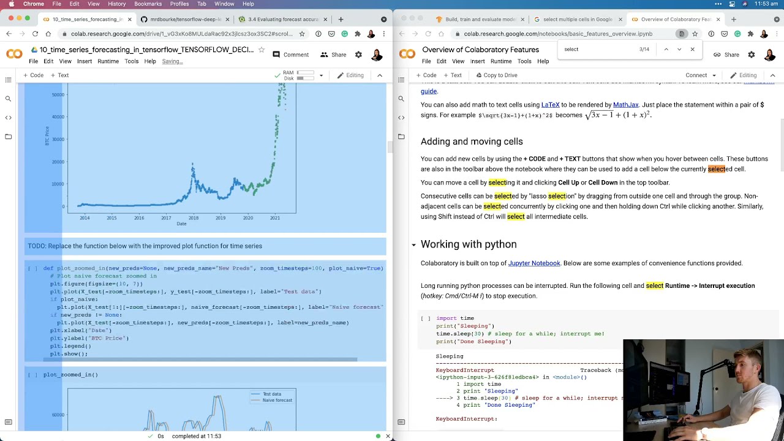Toggle Editing mode dropdown in right Colab

tap(744, 75)
